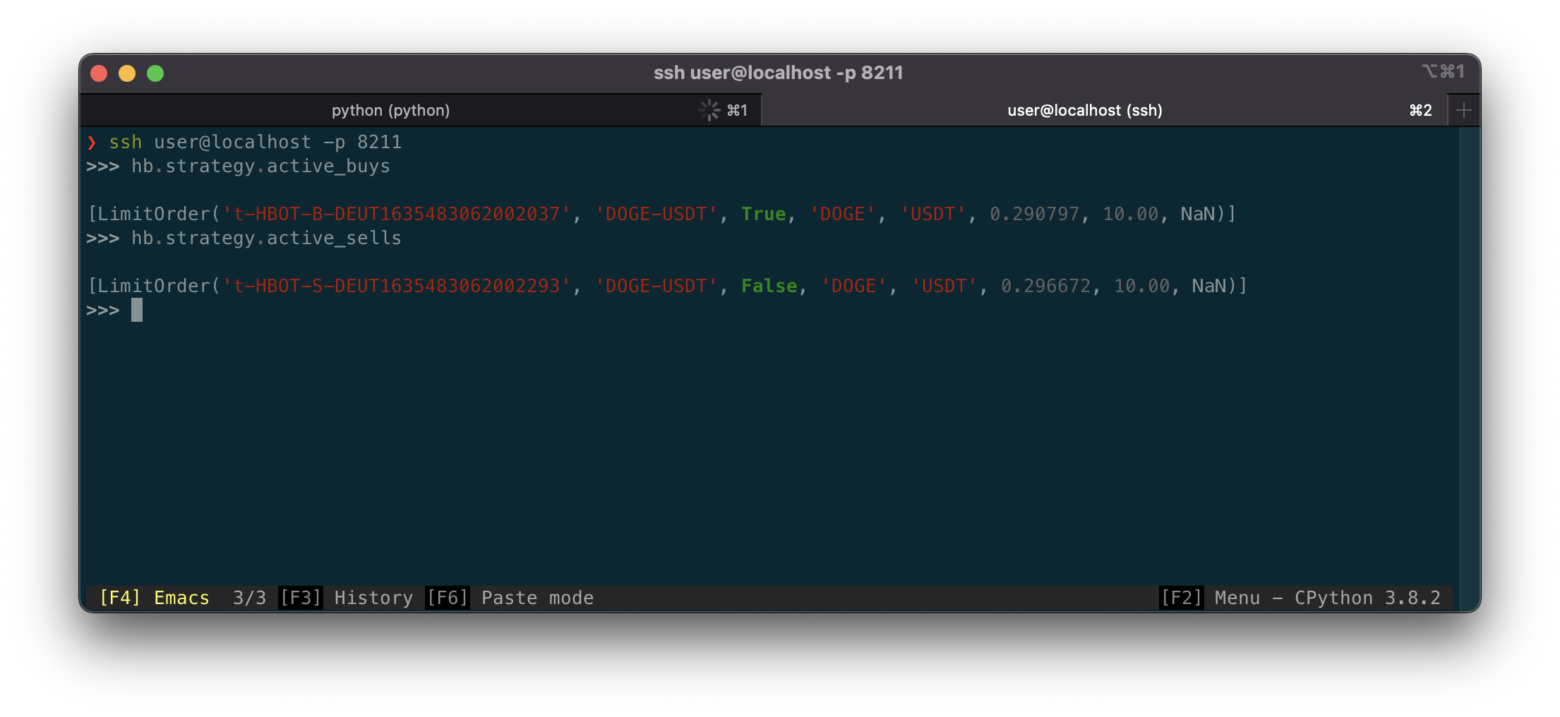Click the ⌥⌘1 window shortcut indicator
1560x717 pixels.
(1443, 72)
